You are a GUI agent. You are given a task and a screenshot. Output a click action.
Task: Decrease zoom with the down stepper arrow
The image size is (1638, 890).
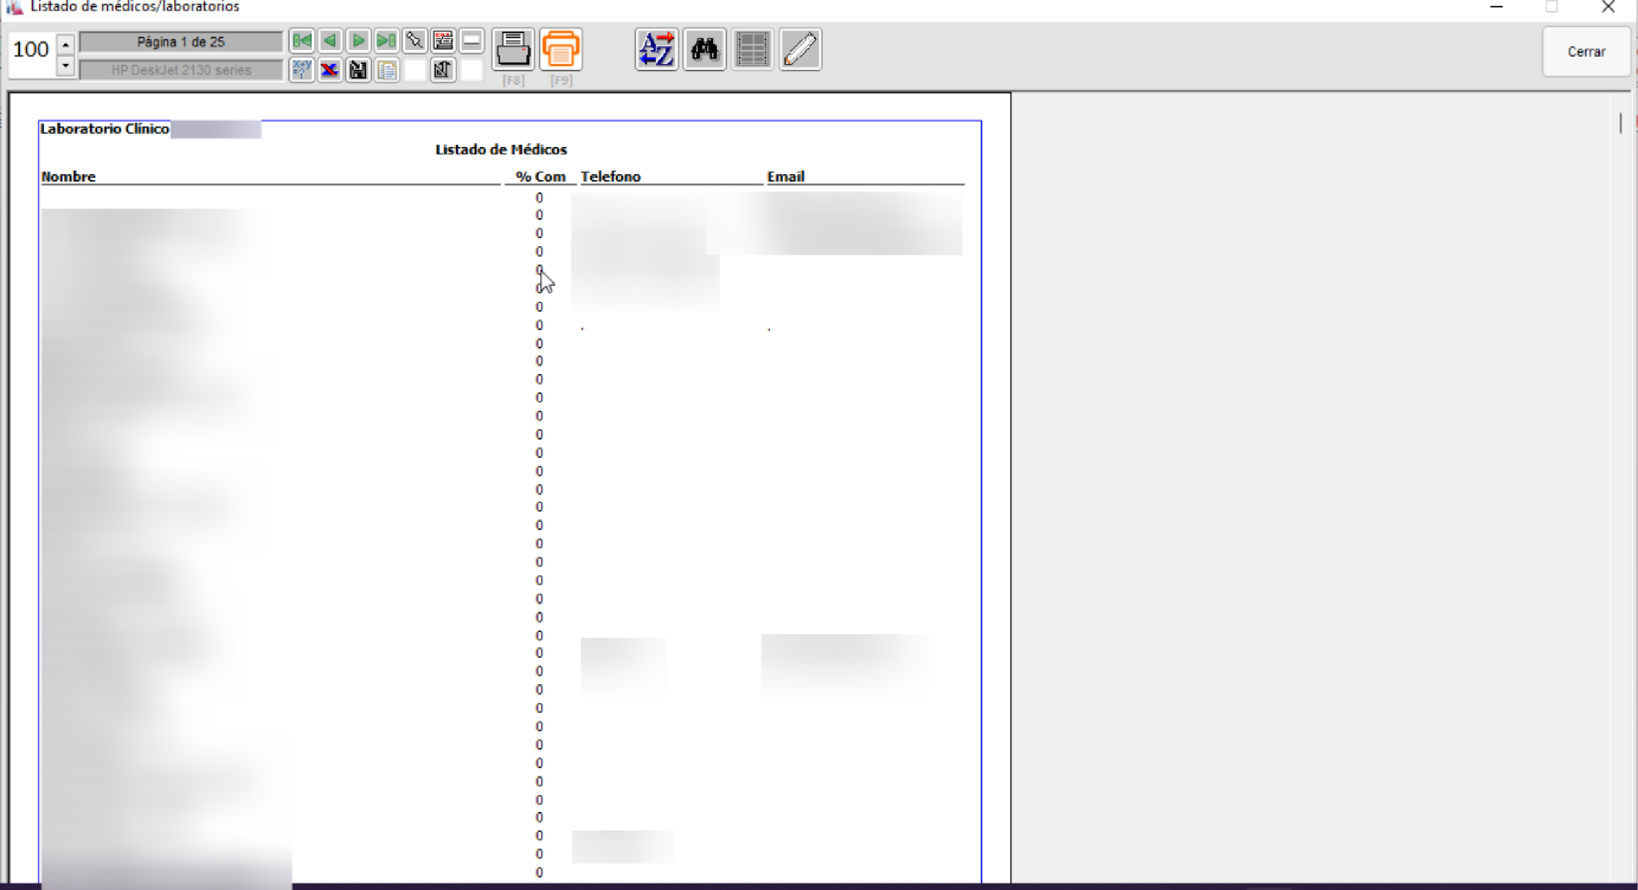click(65, 66)
